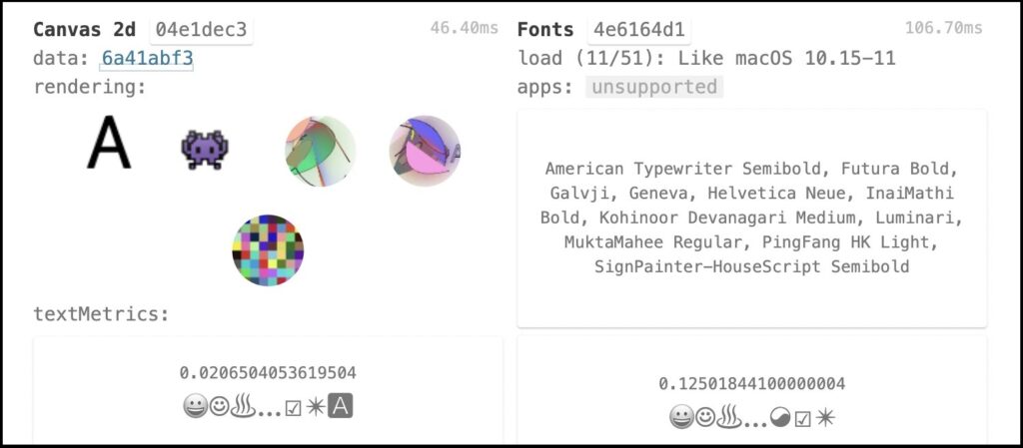Click the hot springs emoji in Canvas panel
This screenshot has width=1023, height=448.
point(245,407)
